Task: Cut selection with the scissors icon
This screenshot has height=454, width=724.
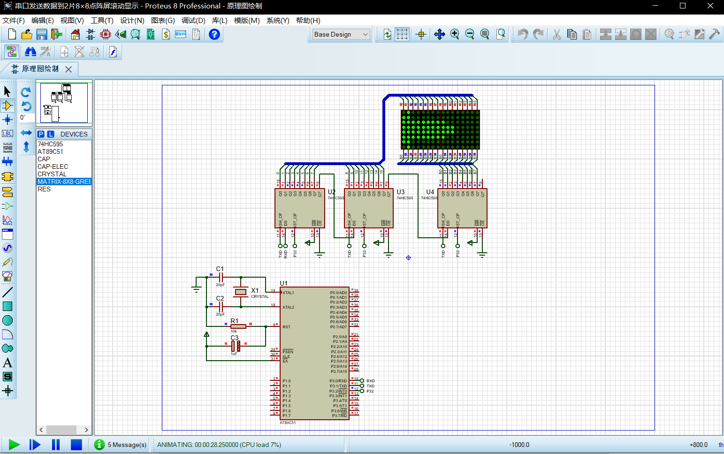Action: 557,34
